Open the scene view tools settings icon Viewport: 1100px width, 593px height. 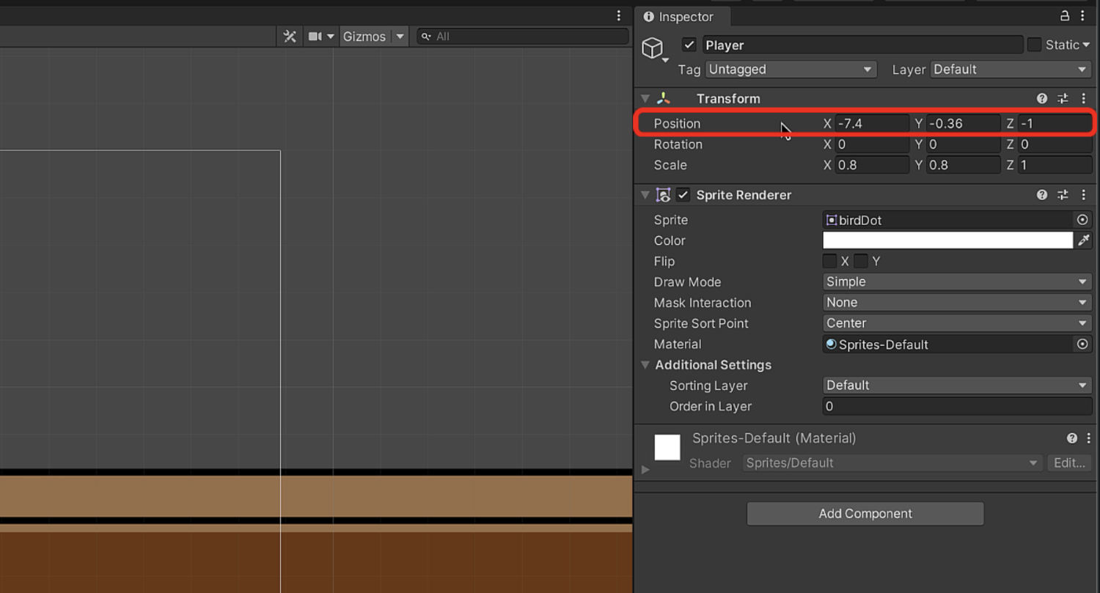point(290,37)
